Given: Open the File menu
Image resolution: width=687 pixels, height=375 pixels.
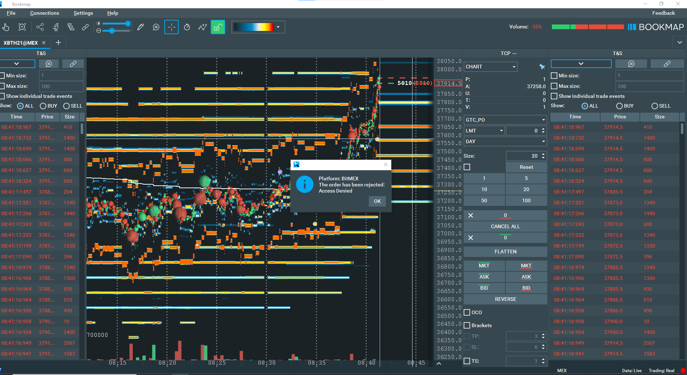Looking at the screenshot, I should point(11,13).
